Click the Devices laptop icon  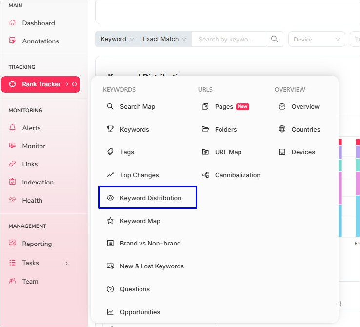282,152
